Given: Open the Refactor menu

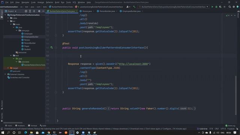Looking at the screenshot, I should 49,2.
